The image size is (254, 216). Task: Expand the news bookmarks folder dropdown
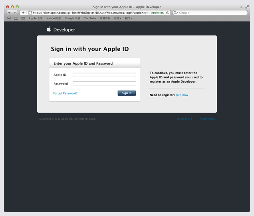(117, 18)
